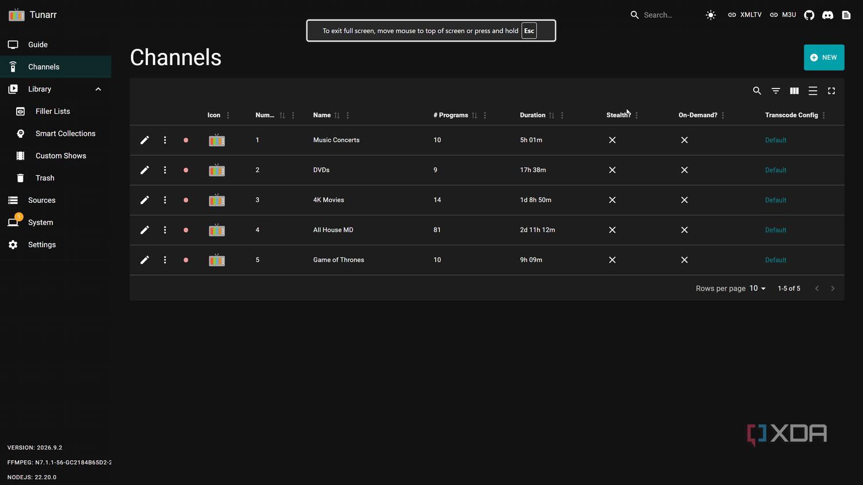Click pencil edit icon for 4K Movies
Screen dimensions: 863x485
[x=145, y=200]
